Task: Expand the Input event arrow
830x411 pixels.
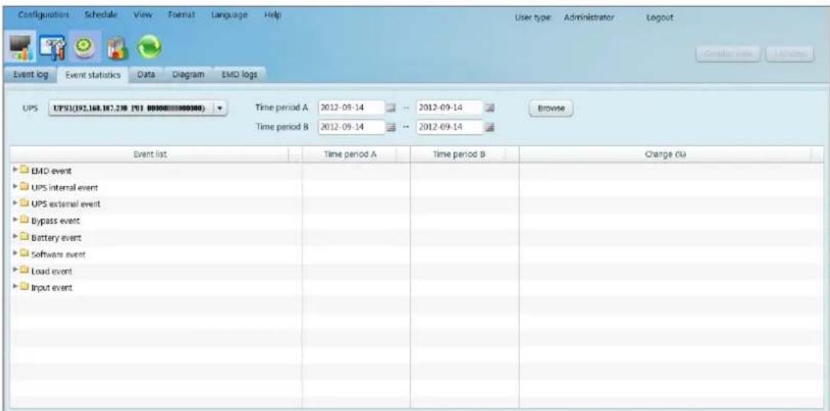Action: [15, 287]
